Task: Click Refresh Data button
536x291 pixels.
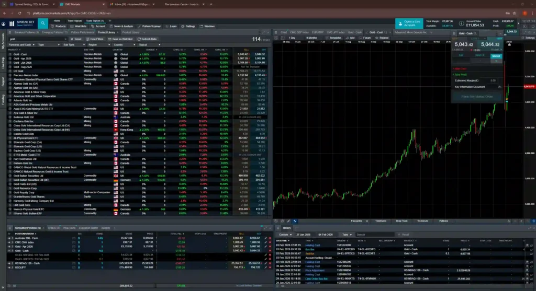Action: point(147,39)
